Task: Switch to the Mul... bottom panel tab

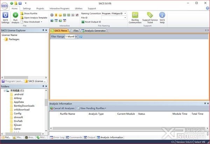Action: (42, 137)
